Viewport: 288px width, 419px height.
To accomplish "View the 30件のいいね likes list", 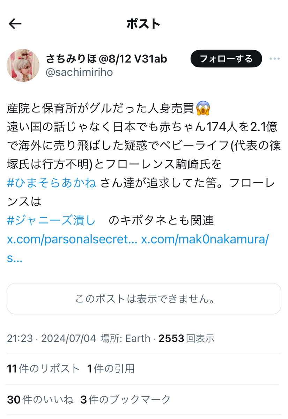I will tap(40, 399).
